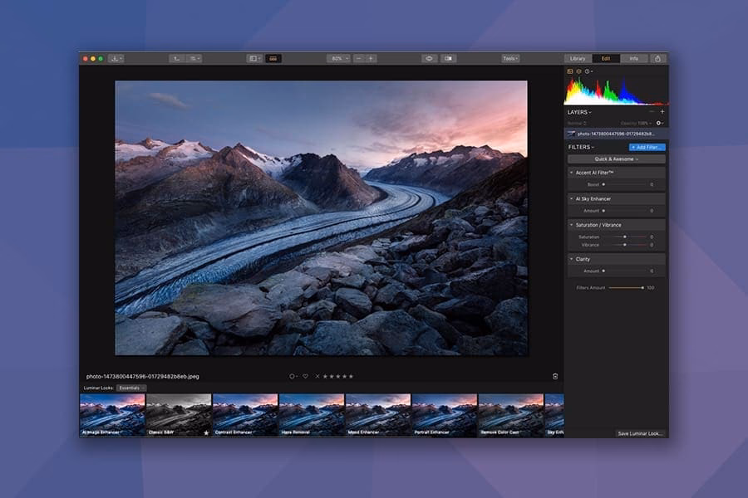Screen dimensions: 748x498
Task: Open the Tools menu
Action: point(511,59)
